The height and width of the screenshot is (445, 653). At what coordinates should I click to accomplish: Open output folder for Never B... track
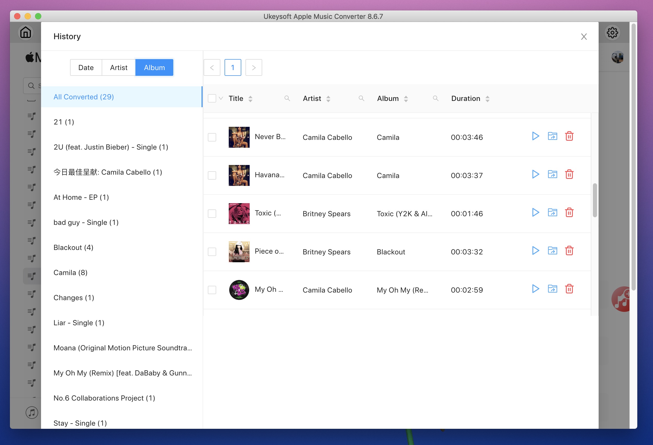pyautogui.click(x=552, y=136)
